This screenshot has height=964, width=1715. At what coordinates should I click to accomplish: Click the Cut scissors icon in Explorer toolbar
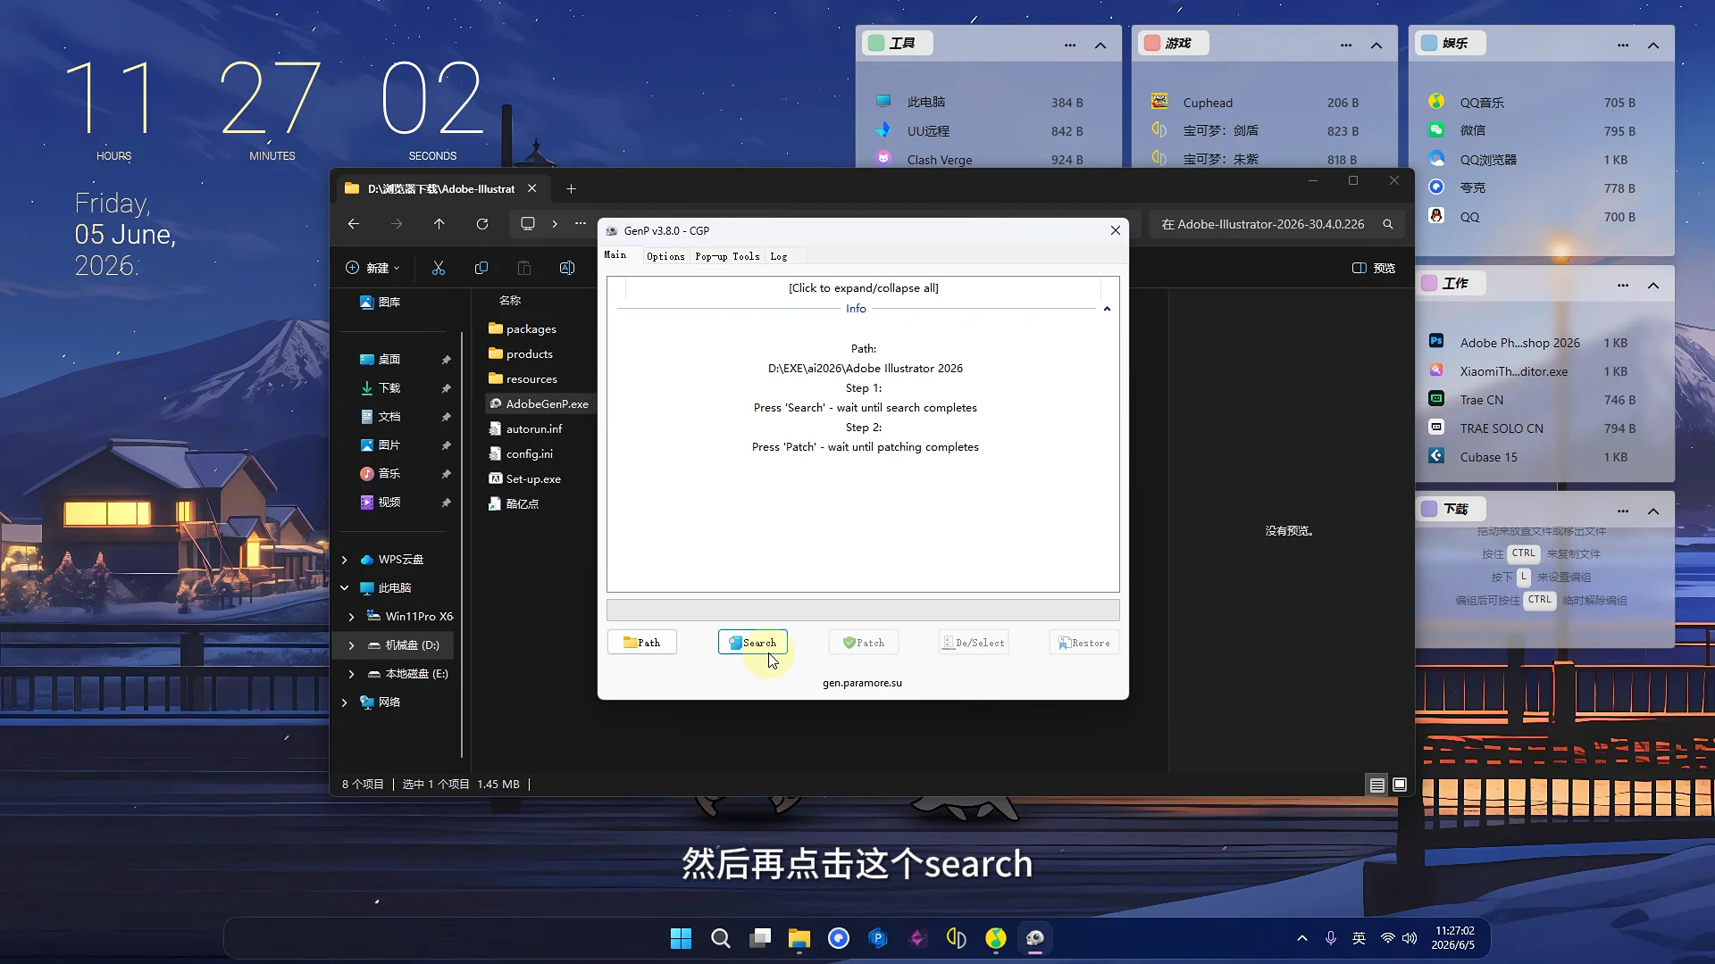pos(439,268)
